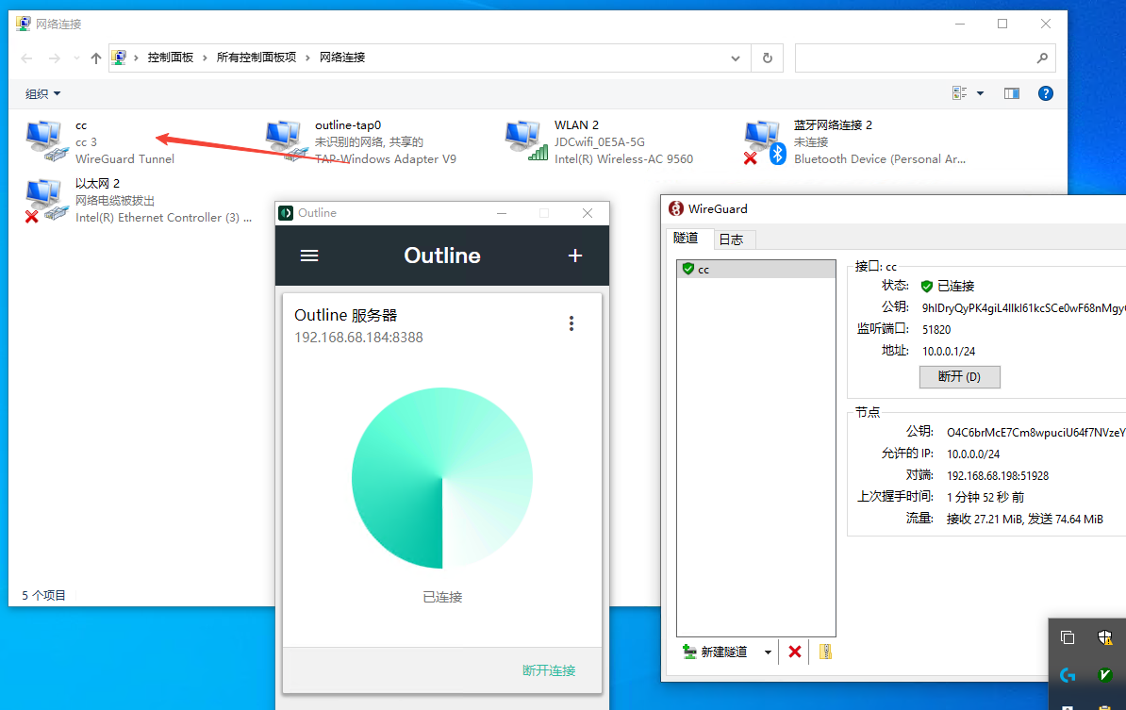Open Outline server options three-dot menu

[x=571, y=323]
